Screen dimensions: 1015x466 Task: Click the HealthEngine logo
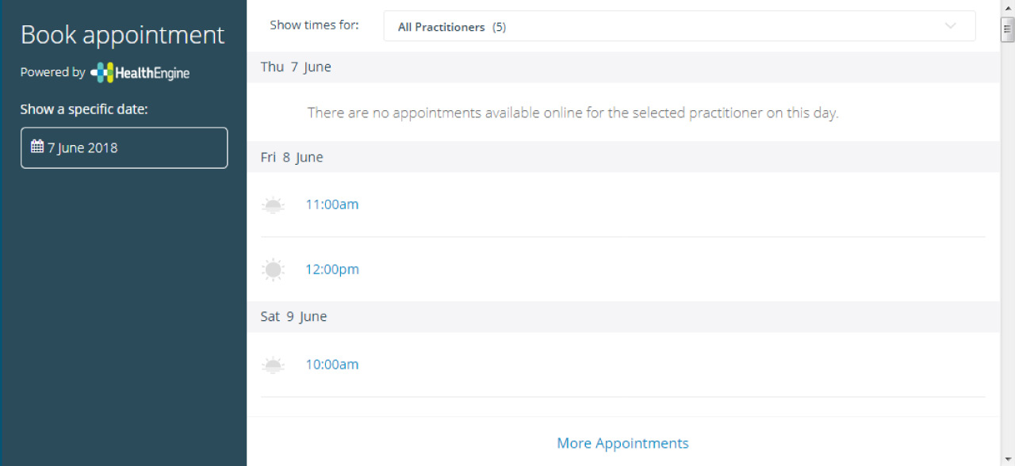click(x=140, y=73)
